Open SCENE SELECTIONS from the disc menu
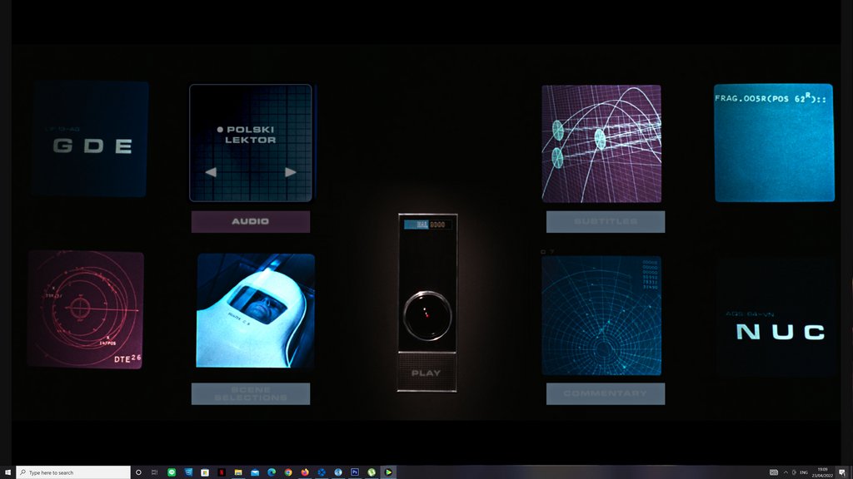Viewport: 853px width, 479px height. (251, 393)
